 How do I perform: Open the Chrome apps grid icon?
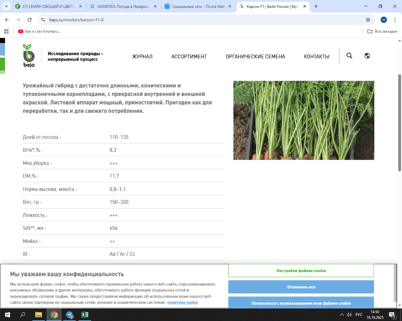coord(6,31)
